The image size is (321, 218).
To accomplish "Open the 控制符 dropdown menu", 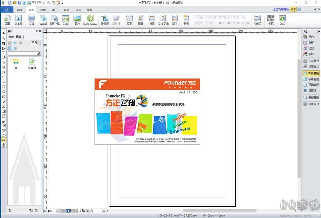I will [x=258, y=25].
